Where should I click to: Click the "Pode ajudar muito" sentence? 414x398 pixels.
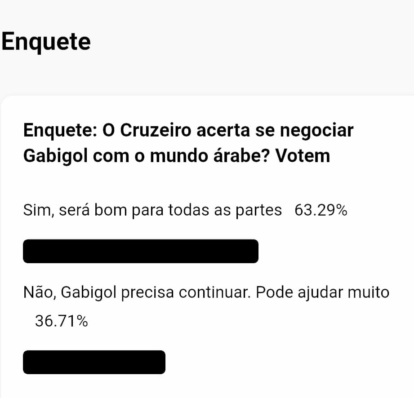click(x=322, y=293)
